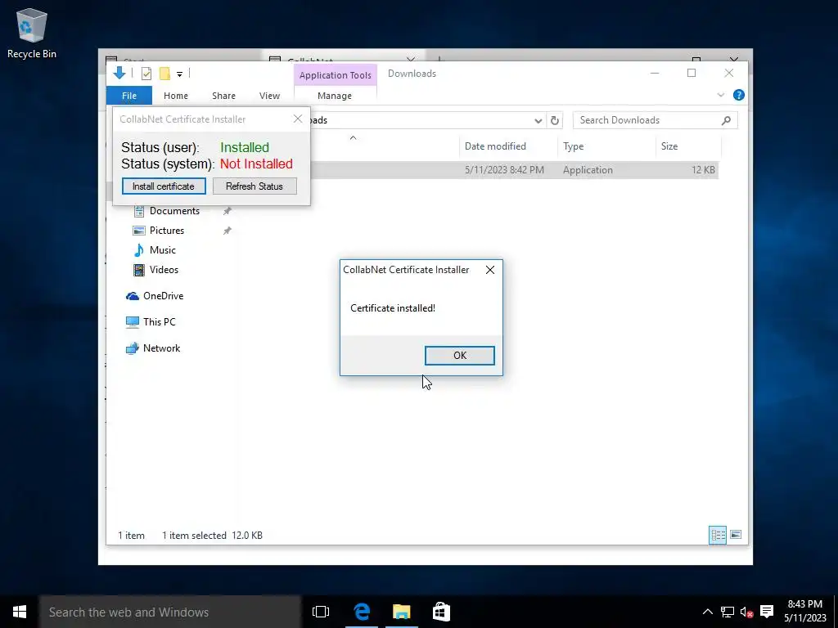Open the Store from the taskbar
This screenshot has width=838, height=628.
(441, 612)
